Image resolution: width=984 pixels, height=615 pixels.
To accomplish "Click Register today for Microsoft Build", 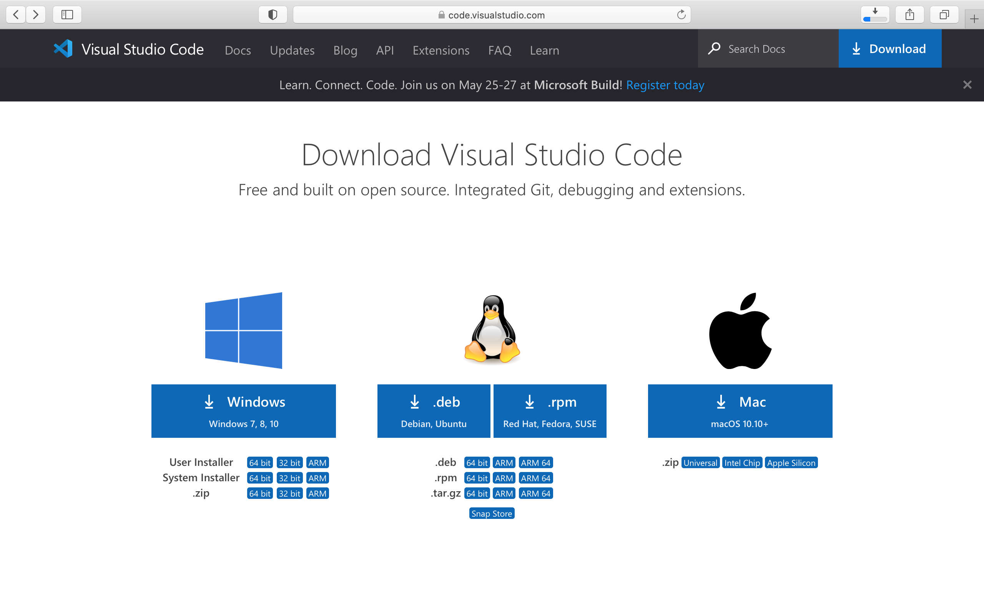I will (665, 84).
